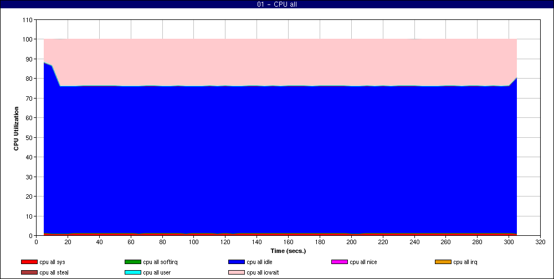
Task: Click the 160 tick label on time axis
Action: point(288,242)
